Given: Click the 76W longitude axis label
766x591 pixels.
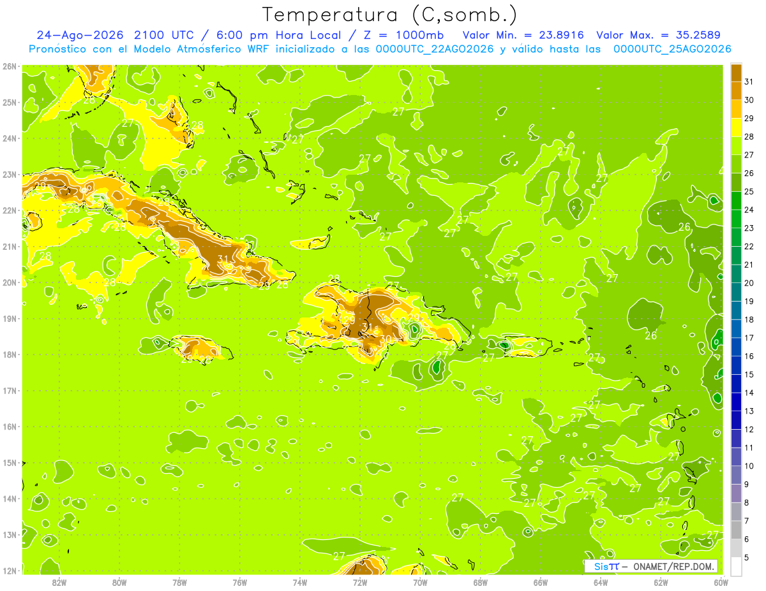Looking at the screenshot, I should click(240, 582).
